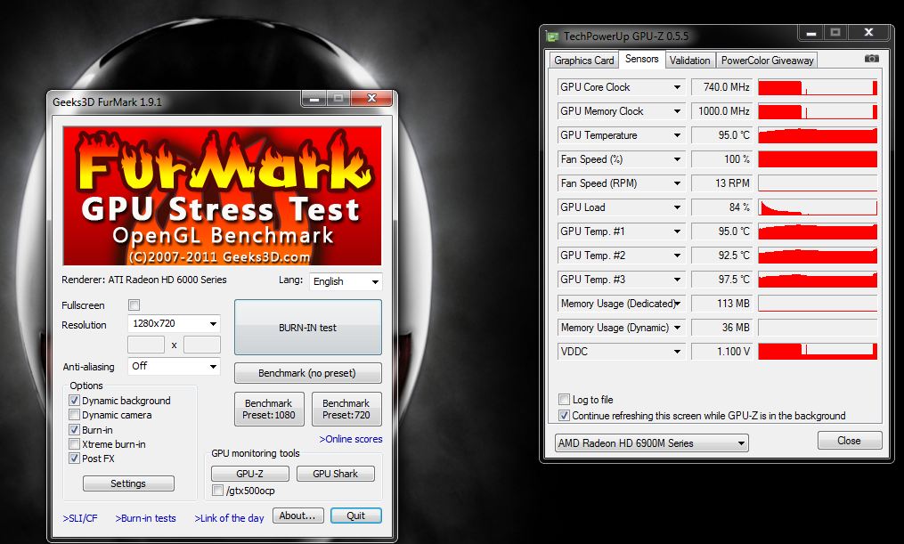
Task: Open the PowerColor Giveaway tab
Action: pos(767,61)
